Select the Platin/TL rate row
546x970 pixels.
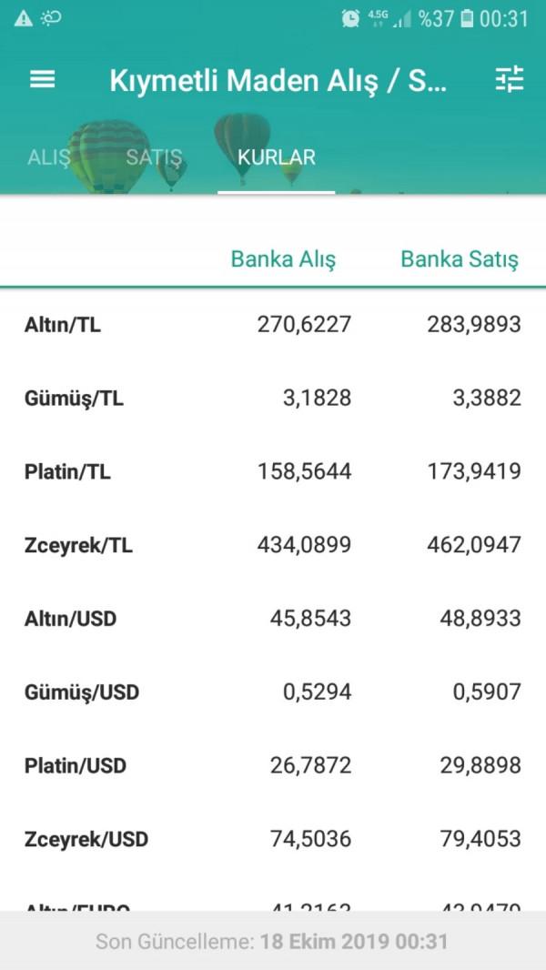[273, 471]
